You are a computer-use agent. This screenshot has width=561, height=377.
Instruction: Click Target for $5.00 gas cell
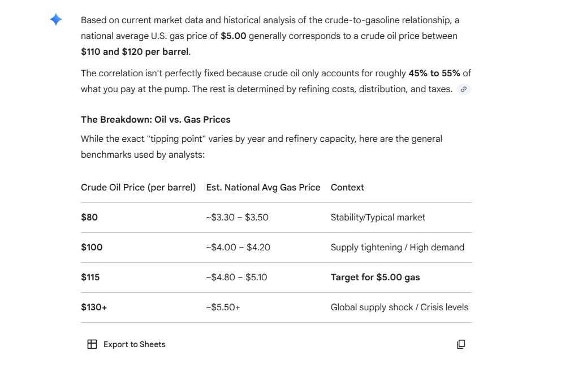point(375,277)
